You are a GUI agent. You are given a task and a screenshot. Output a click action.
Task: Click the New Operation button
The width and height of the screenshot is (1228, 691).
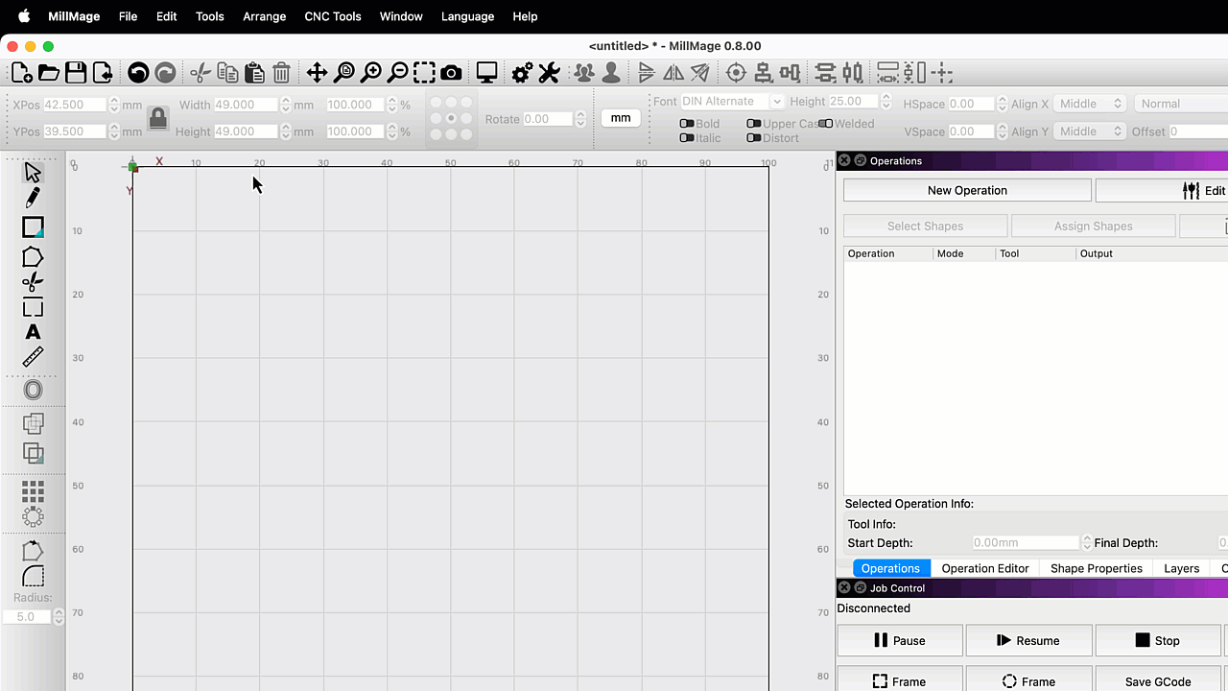(967, 190)
